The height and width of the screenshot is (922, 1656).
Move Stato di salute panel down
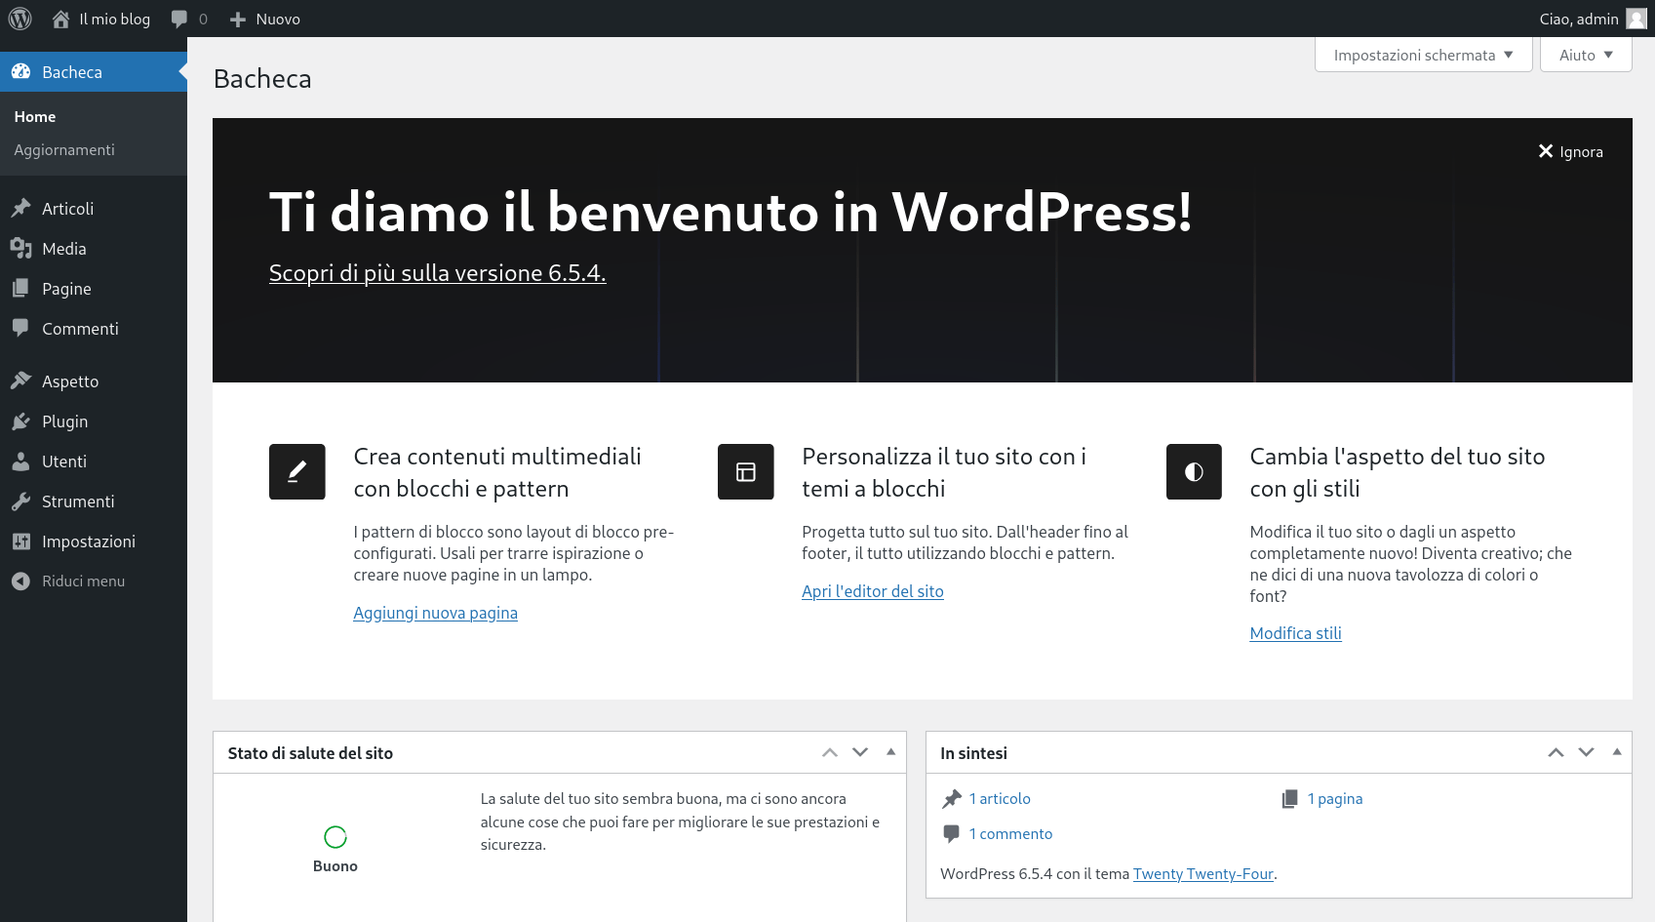[x=860, y=752]
